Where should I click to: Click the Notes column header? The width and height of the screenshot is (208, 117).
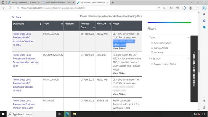(116, 24)
